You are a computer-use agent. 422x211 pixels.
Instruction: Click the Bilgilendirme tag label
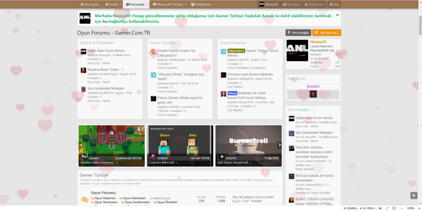(237, 51)
